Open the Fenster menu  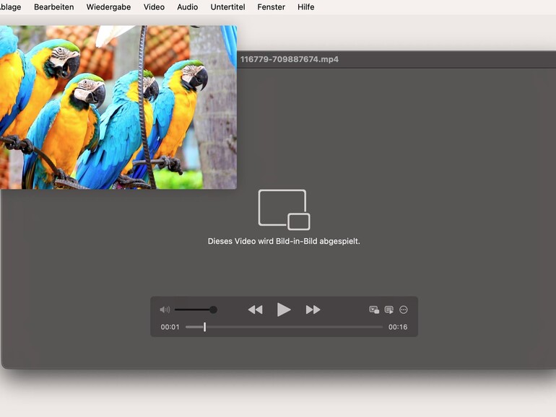click(x=272, y=7)
